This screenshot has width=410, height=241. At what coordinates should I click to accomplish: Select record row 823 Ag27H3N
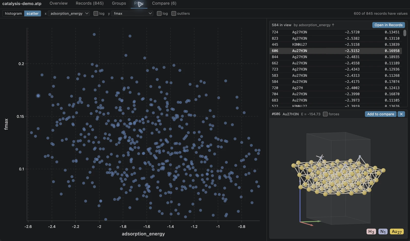pyautogui.click(x=336, y=38)
